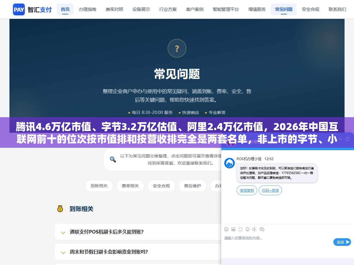
Task: Click POS机办理小佳 sender name
Action: click(249, 159)
